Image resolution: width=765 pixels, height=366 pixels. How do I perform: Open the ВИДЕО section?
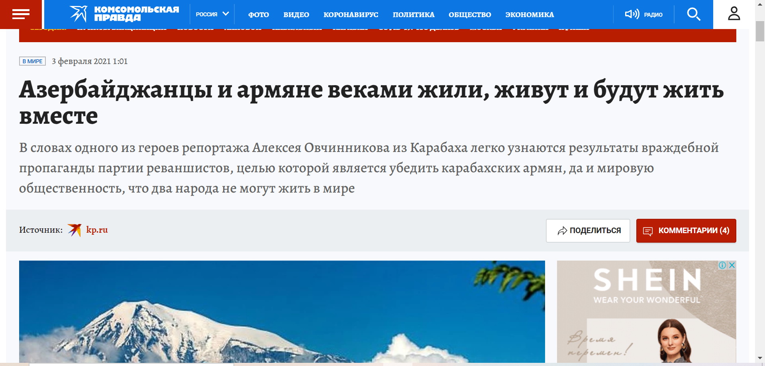[296, 15]
